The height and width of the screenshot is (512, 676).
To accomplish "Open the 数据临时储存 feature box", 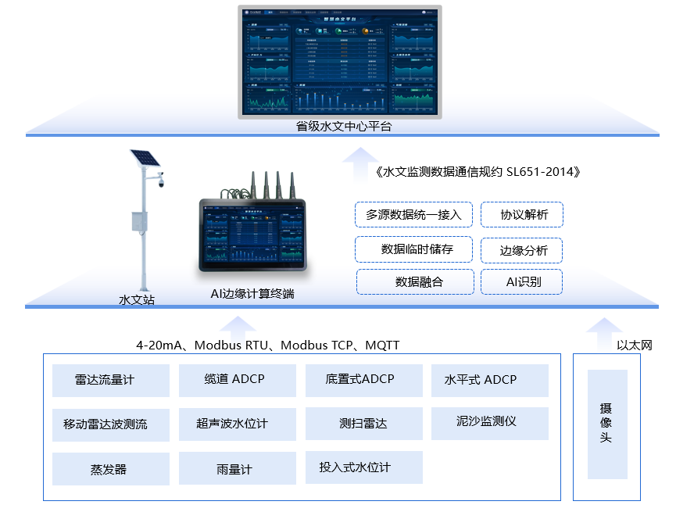I will point(415,249).
